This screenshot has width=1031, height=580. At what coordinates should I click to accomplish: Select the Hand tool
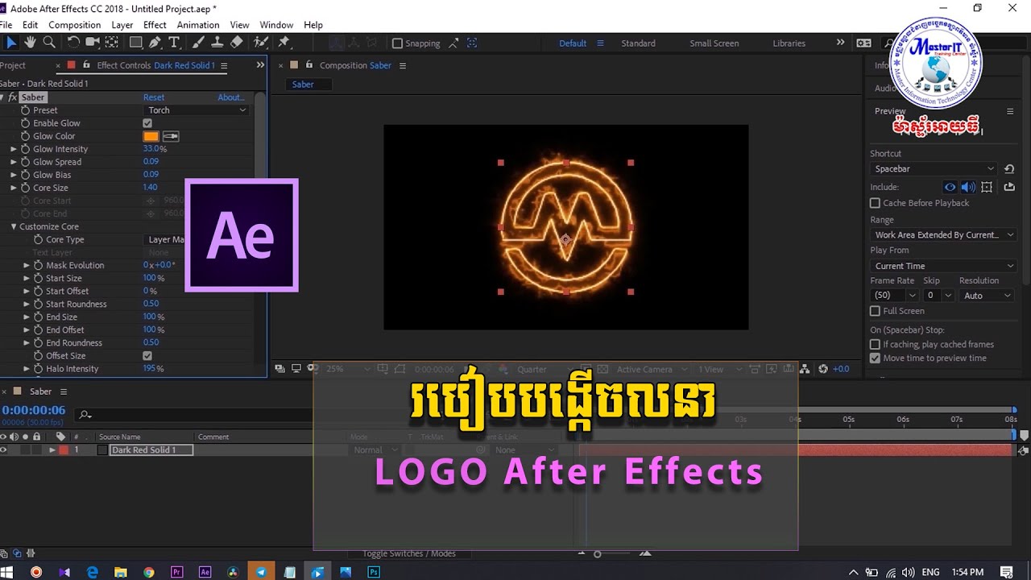point(30,43)
